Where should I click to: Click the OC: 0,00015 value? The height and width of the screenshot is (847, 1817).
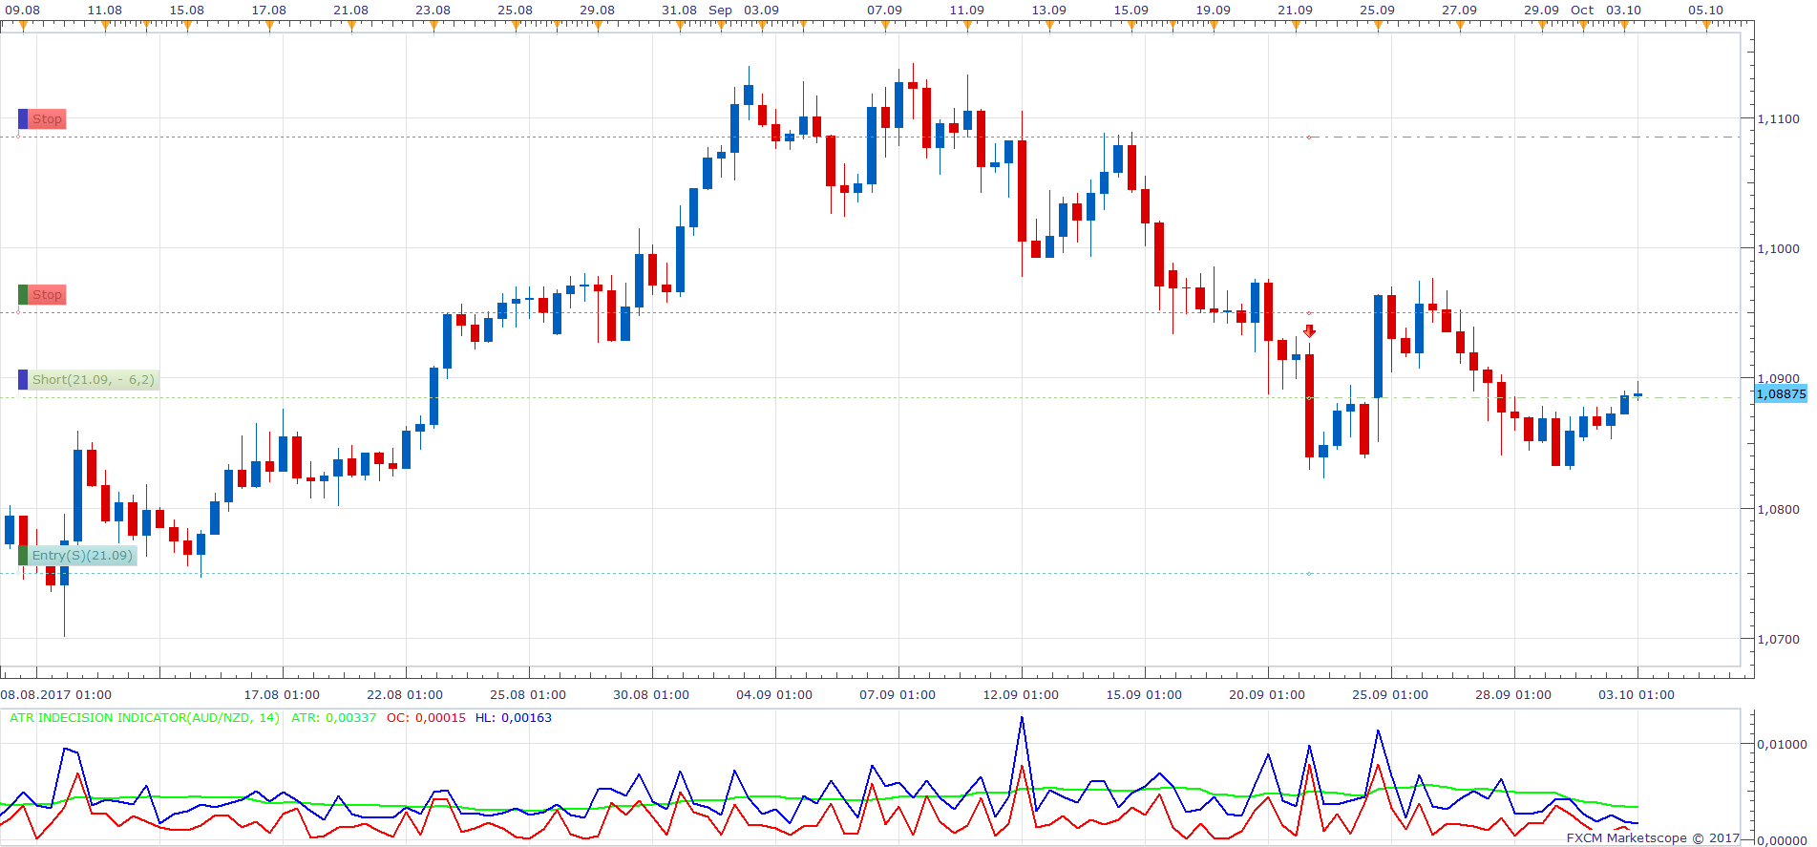(x=426, y=718)
